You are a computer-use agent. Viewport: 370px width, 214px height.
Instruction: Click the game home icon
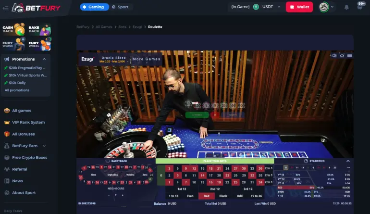(x=342, y=55)
